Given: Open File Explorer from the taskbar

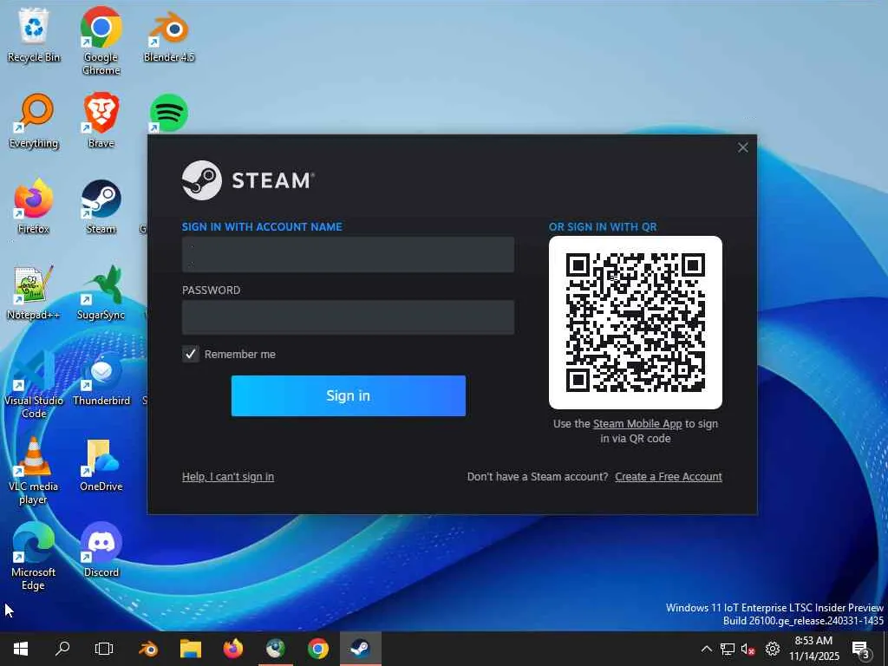Looking at the screenshot, I should tap(191, 649).
